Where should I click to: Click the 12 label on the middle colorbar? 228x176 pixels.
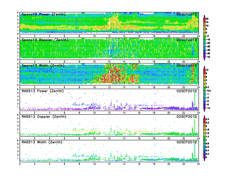pyautogui.click(x=207, y=70)
